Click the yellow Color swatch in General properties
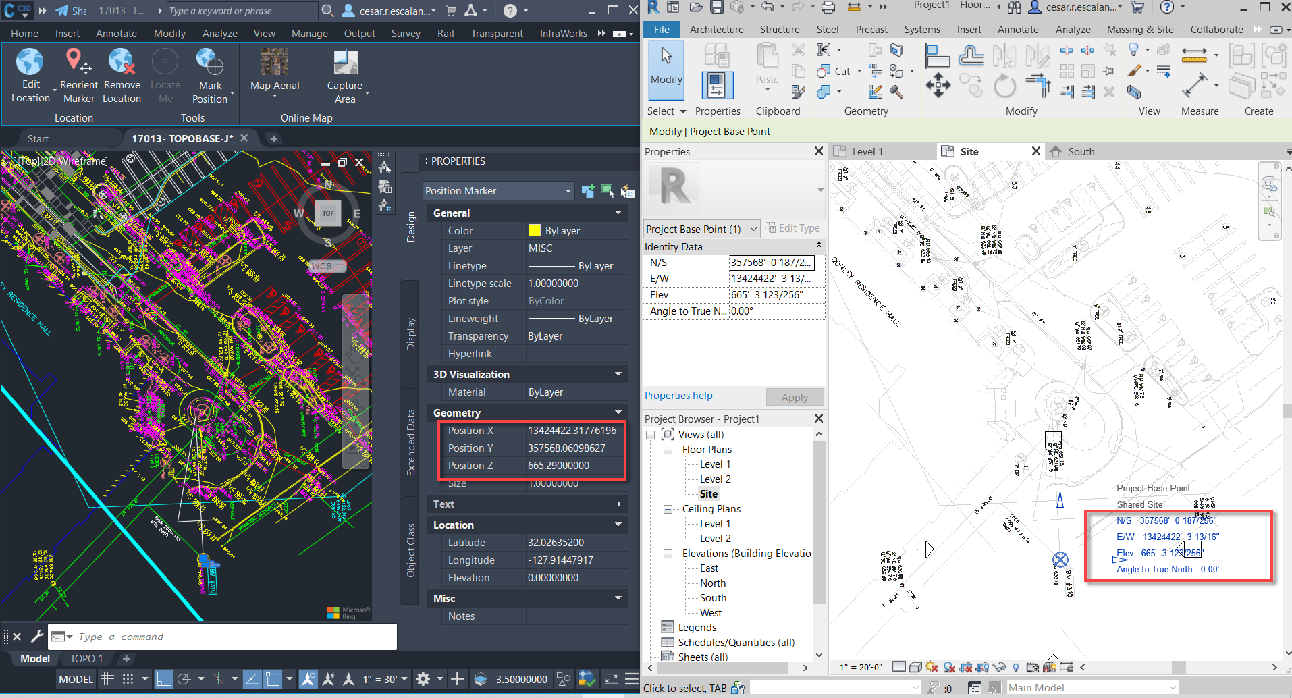The width and height of the screenshot is (1292, 698). coord(533,230)
